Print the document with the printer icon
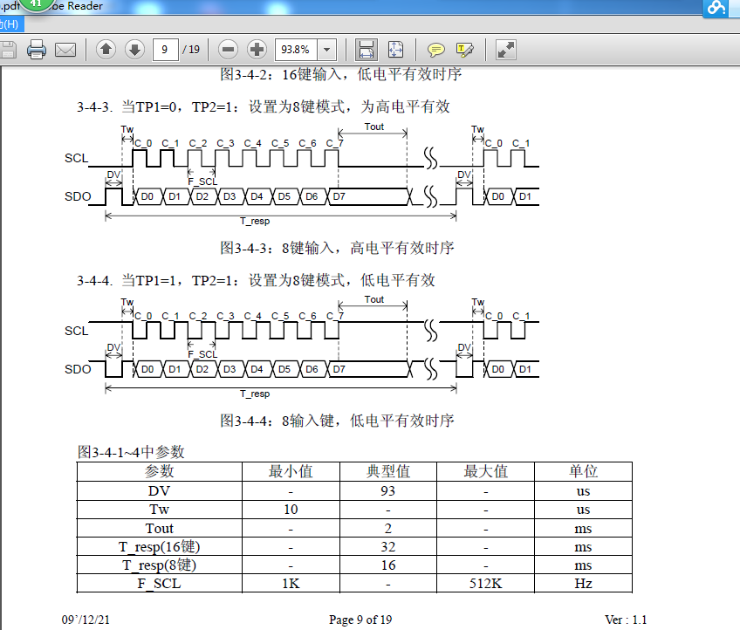Viewport: 740px width, 630px height. (x=37, y=50)
